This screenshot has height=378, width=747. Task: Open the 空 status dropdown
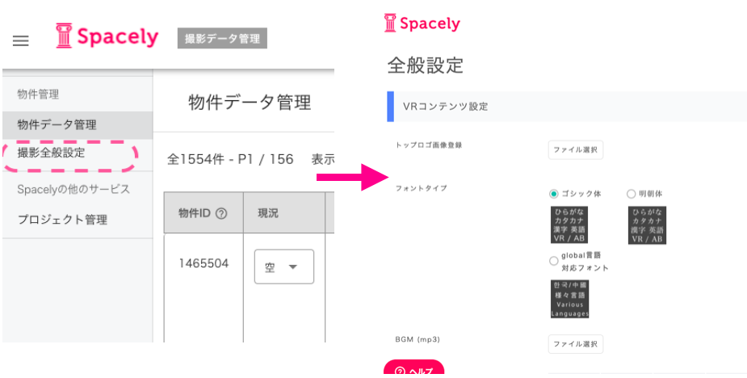click(x=284, y=267)
